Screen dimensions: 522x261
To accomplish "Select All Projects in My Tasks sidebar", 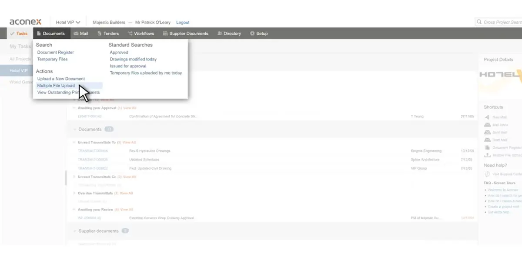I will point(20,59).
